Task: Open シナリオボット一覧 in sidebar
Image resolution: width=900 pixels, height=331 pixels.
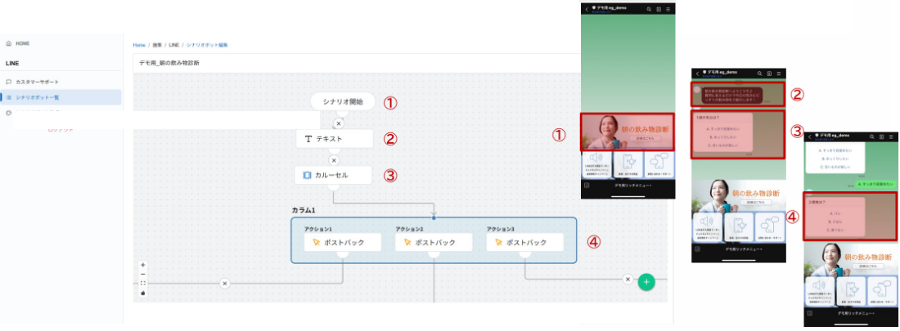Action: point(37,97)
